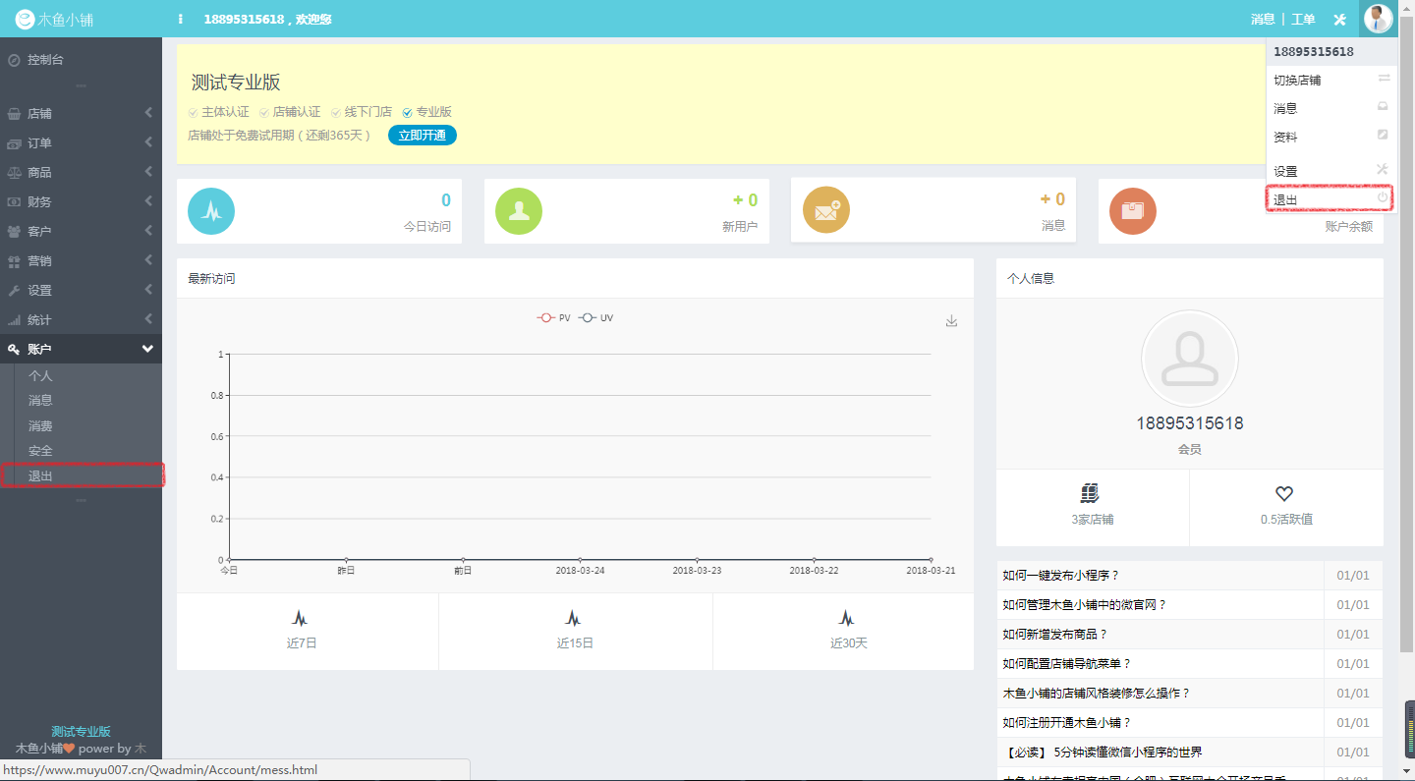
Task: Click the blue today's visits pulse icon
Action: tap(211, 210)
